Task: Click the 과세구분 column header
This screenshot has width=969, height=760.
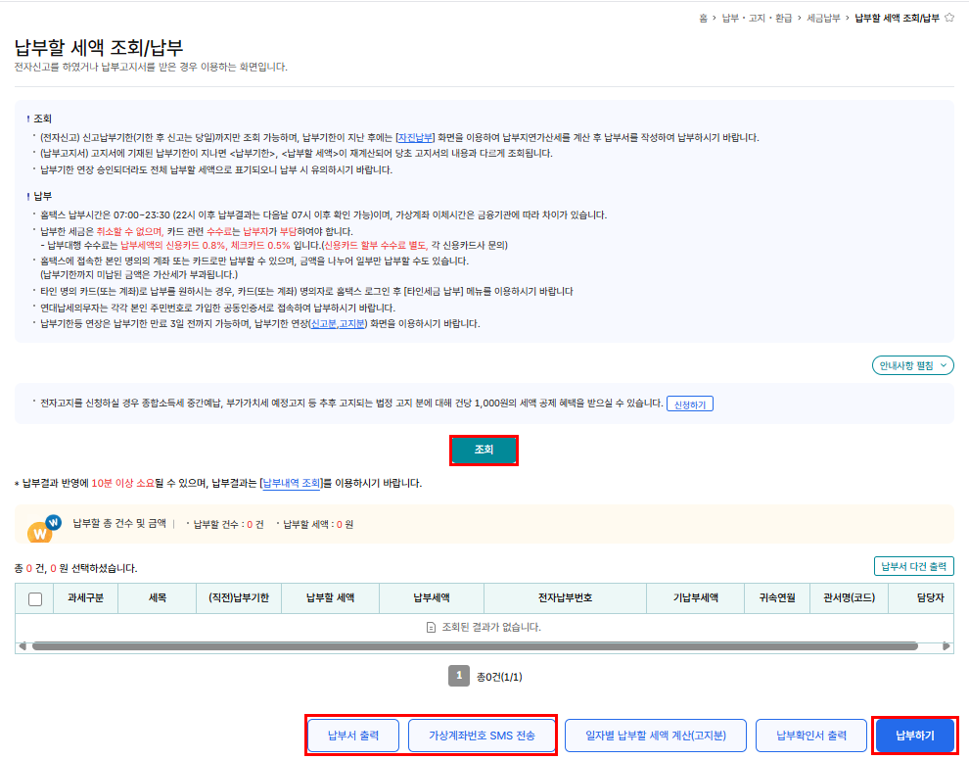Action: click(85, 598)
